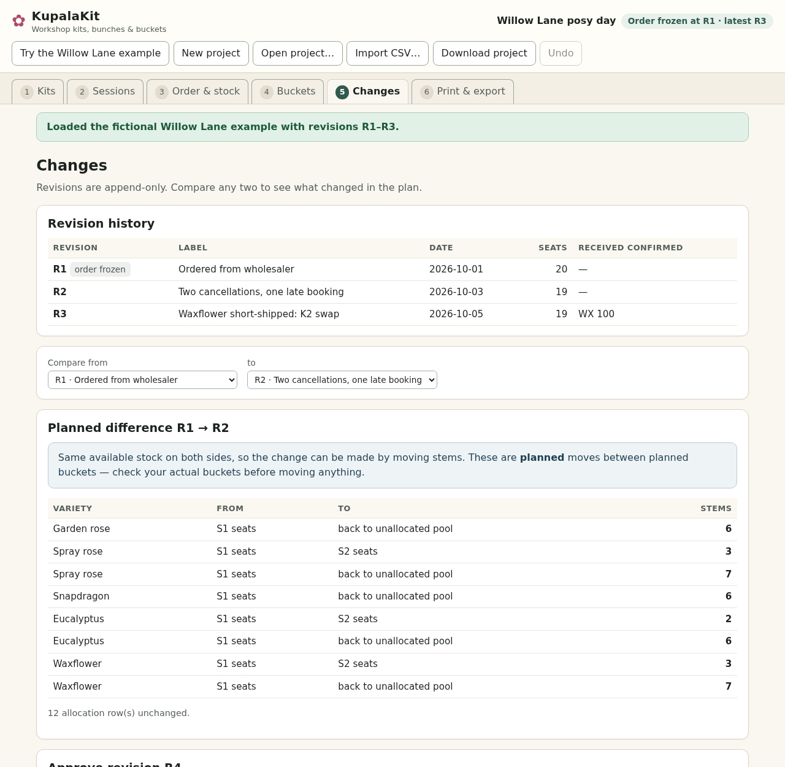
Task: Expand the compare 'to' revision dropdown
Action: click(x=342, y=380)
